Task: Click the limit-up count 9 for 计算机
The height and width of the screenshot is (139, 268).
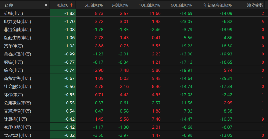Action: 263,119
